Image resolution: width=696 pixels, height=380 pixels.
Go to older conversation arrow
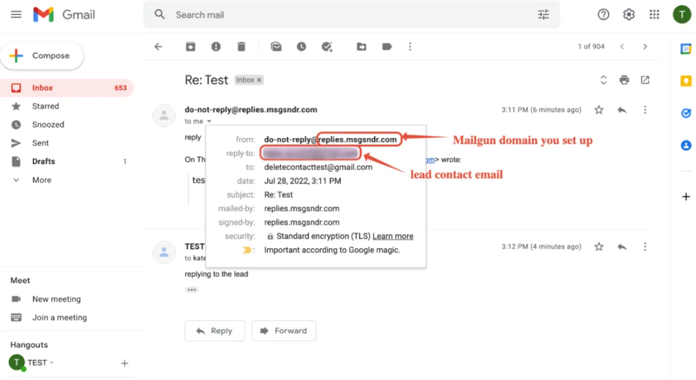(x=645, y=47)
